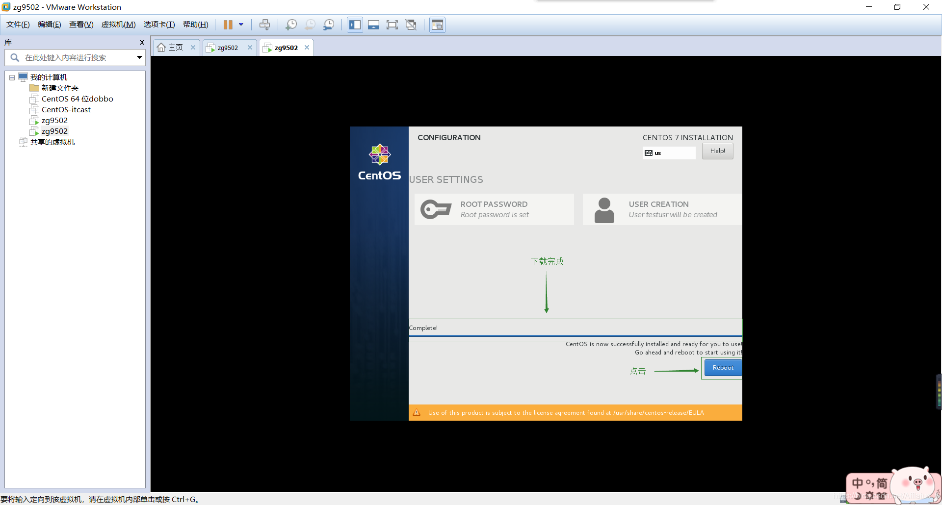Image resolution: width=942 pixels, height=505 pixels.
Task: Select 共享的虚拟机 in the tree
Action: tap(52, 142)
